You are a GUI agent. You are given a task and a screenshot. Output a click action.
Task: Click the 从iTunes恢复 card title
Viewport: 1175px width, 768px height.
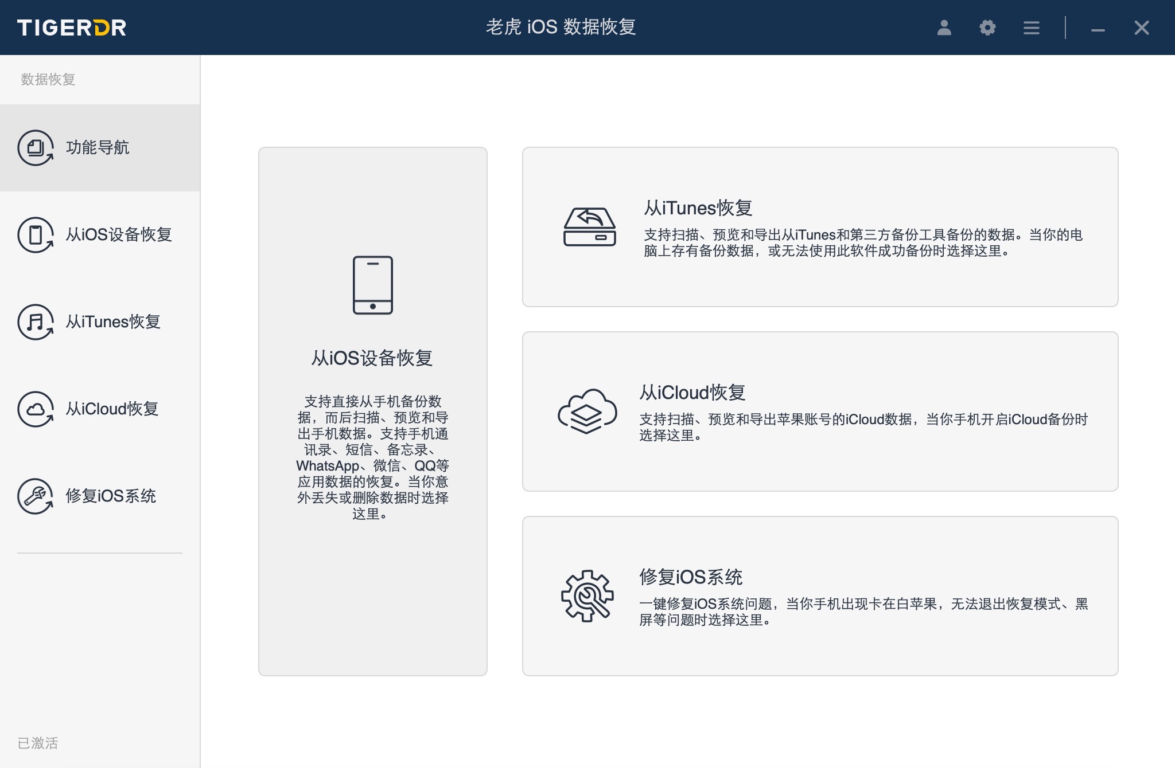pyautogui.click(x=698, y=207)
